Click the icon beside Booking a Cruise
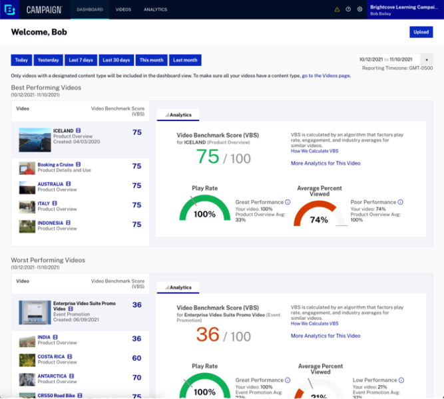The image size is (444, 399). point(78,164)
